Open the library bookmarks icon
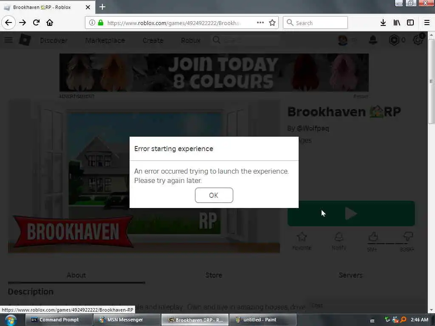Image resolution: width=435 pixels, height=326 pixels. tap(397, 22)
